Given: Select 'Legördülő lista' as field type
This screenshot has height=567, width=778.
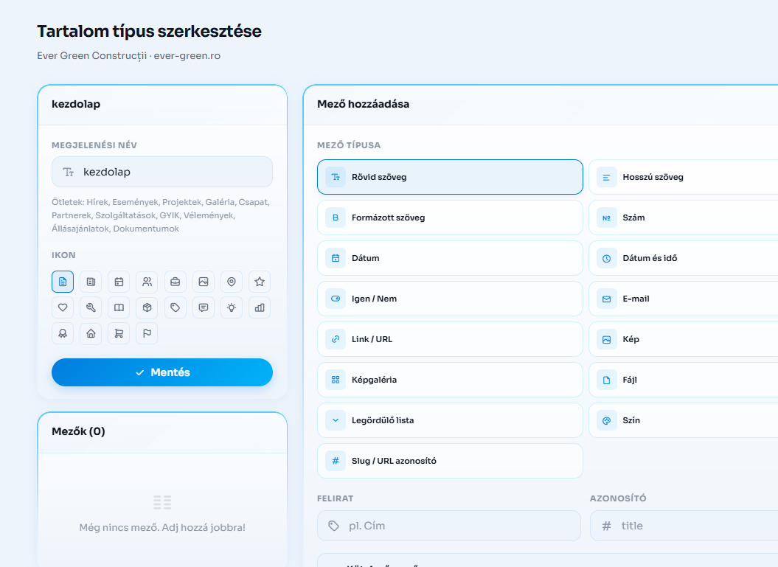Looking at the screenshot, I should (x=450, y=420).
